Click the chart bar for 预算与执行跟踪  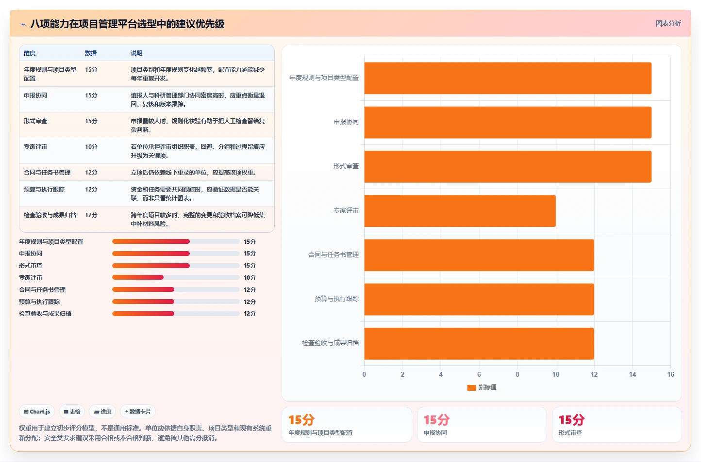479,299
